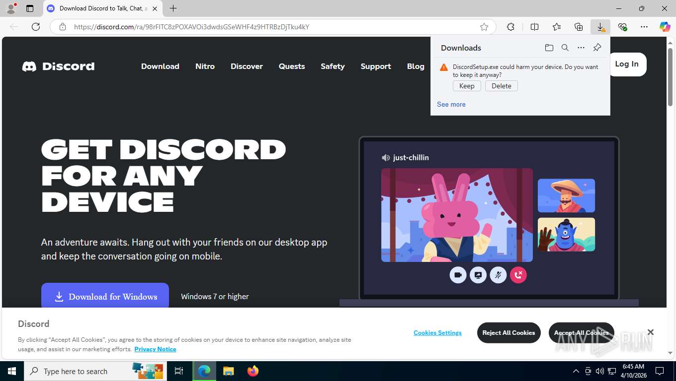Open the volume tray icon
This screenshot has width=676, height=381.
coord(600,371)
